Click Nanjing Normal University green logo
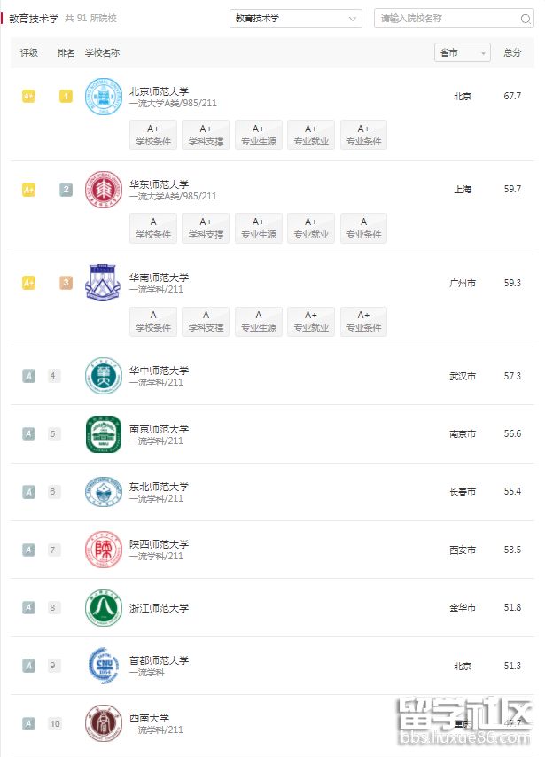The width and height of the screenshot is (545, 757). 103,433
